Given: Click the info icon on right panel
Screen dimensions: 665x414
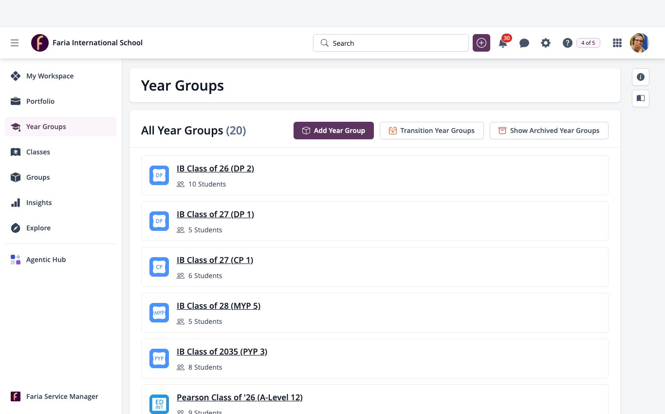Looking at the screenshot, I should pos(641,77).
